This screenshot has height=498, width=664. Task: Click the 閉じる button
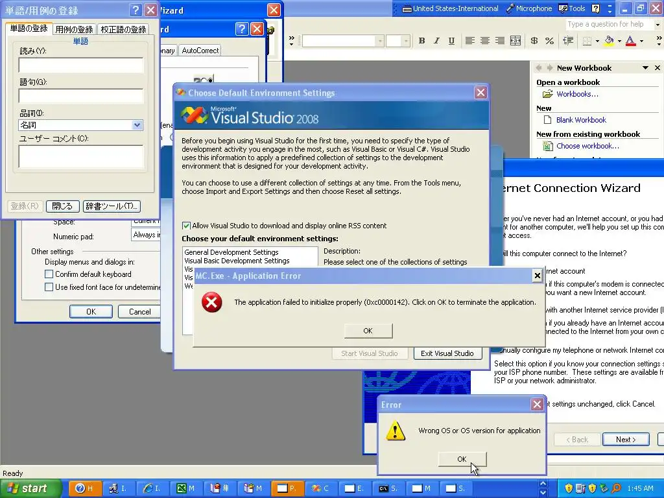tap(62, 206)
